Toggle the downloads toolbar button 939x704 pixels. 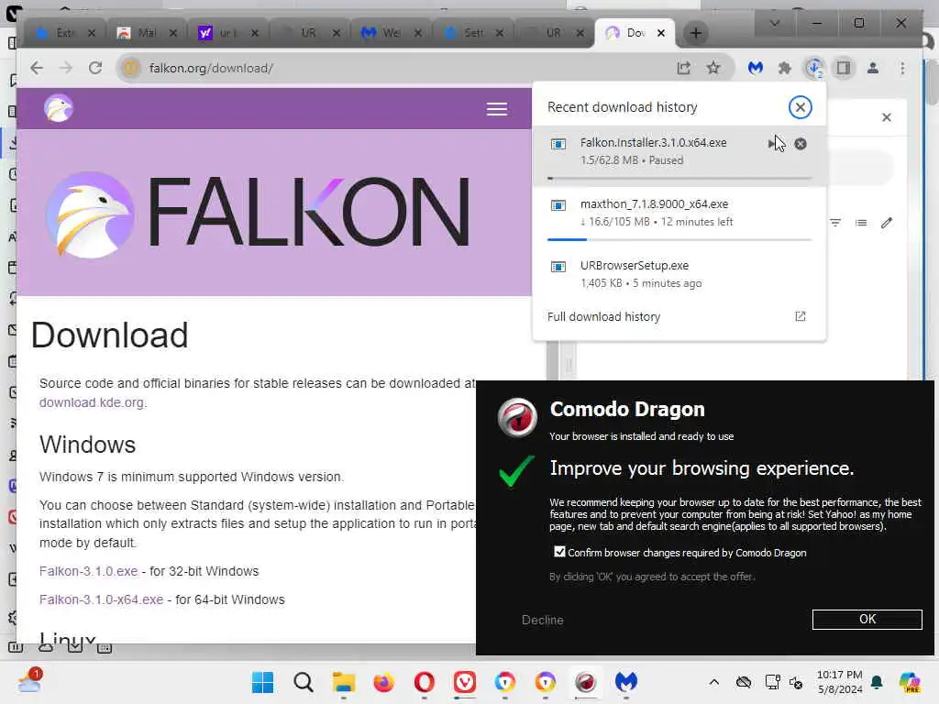coord(814,68)
